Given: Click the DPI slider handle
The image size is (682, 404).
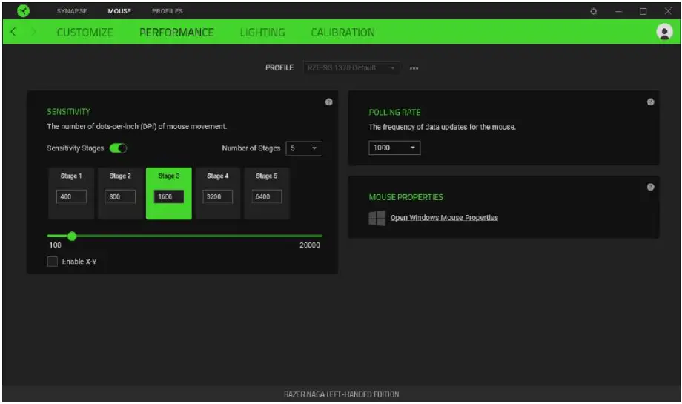Looking at the screenshot, I should [72, 236].
